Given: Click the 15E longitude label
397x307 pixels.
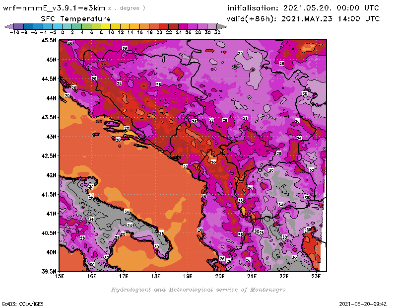Looking at the screenshot, I should tap(60, 276).
